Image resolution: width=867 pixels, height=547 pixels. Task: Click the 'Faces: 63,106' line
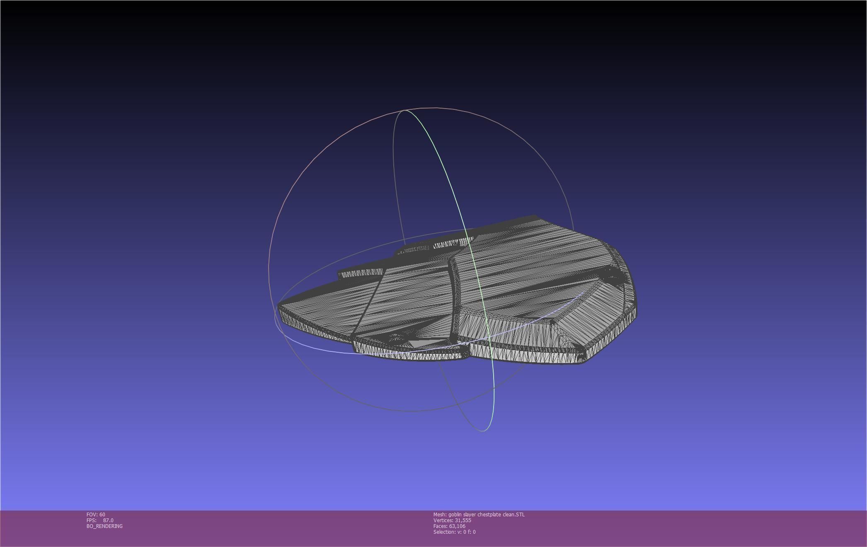pyautogui.click(x=449, y=526)
